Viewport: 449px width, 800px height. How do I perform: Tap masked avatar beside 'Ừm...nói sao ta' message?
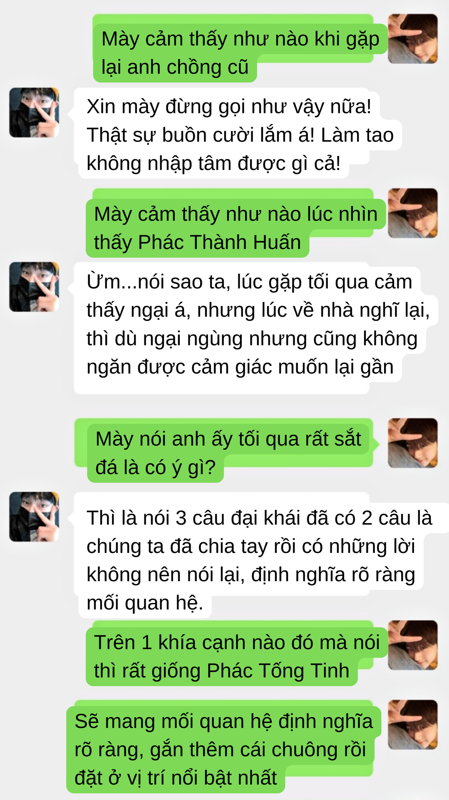(x=34, y=287)
